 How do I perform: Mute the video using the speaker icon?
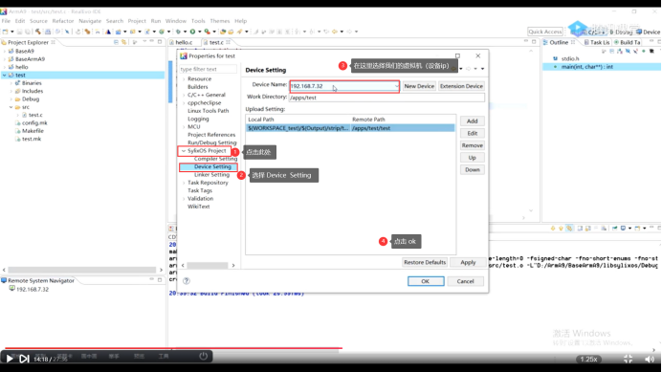650,359
